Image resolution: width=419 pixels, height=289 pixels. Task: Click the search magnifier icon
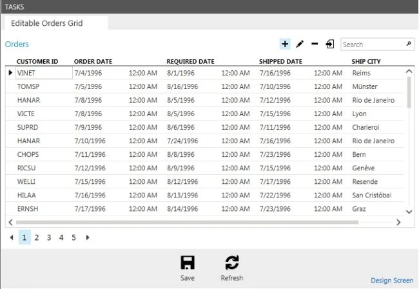409,44
